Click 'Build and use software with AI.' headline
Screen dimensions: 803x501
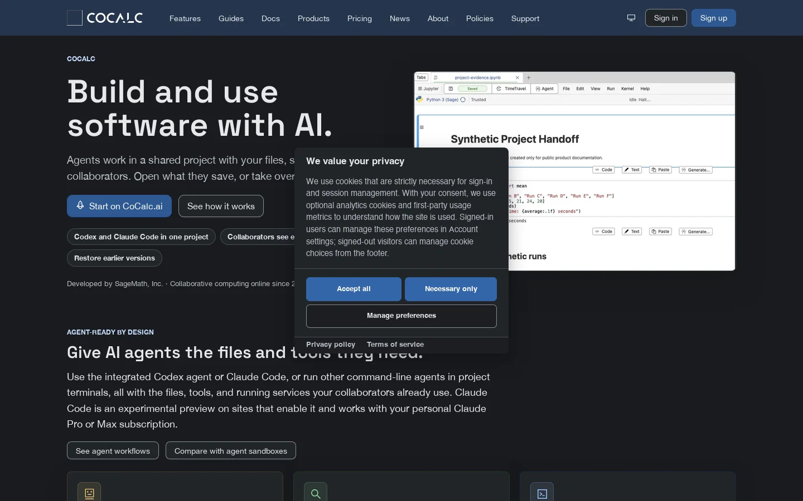click(200, 108)
